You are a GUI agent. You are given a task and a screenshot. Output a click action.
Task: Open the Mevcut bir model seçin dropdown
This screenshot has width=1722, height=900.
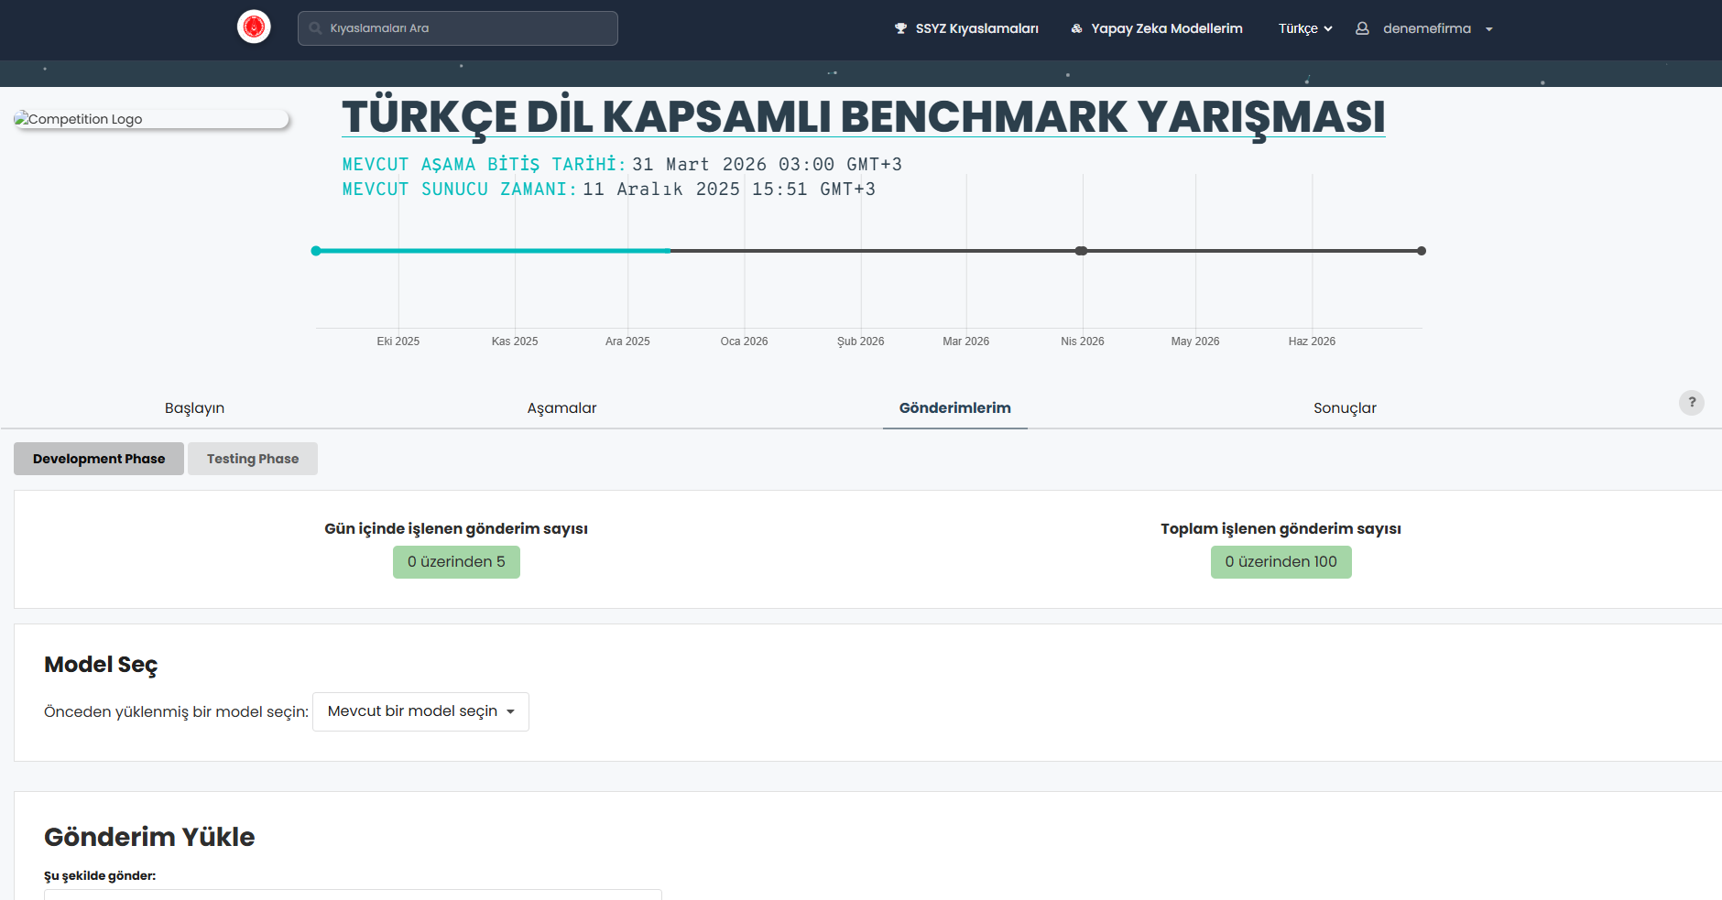pyautogui.click(x=420, y=711)
